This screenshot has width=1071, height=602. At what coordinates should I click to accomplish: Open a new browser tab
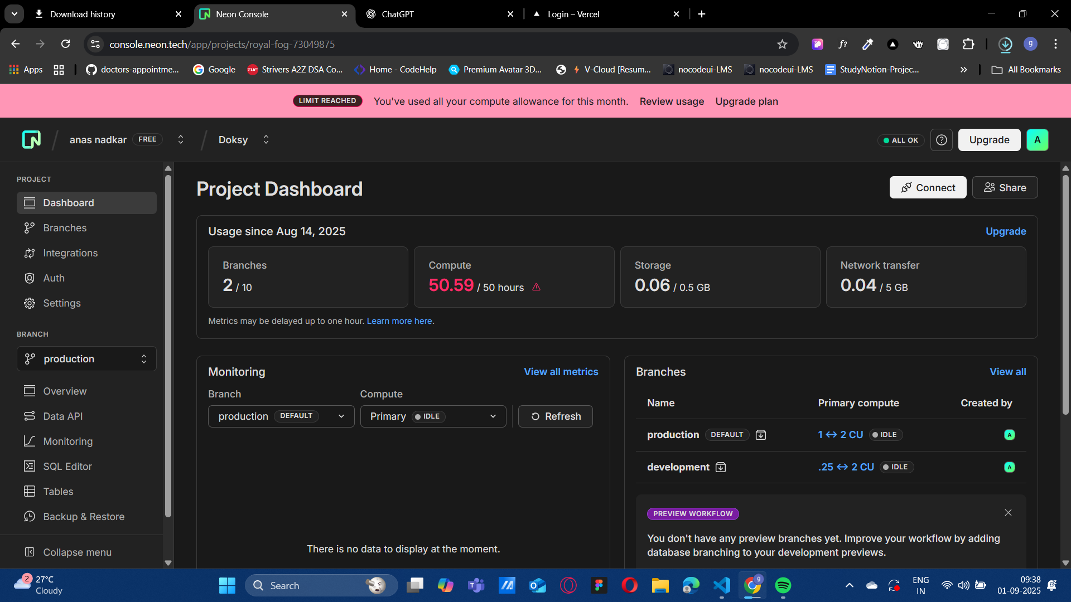point(702,14)
